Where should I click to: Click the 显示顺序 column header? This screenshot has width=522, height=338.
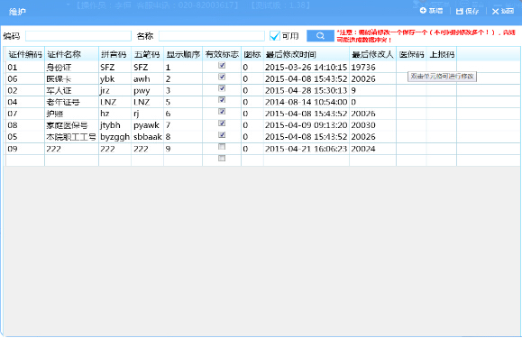pos(183,55)
